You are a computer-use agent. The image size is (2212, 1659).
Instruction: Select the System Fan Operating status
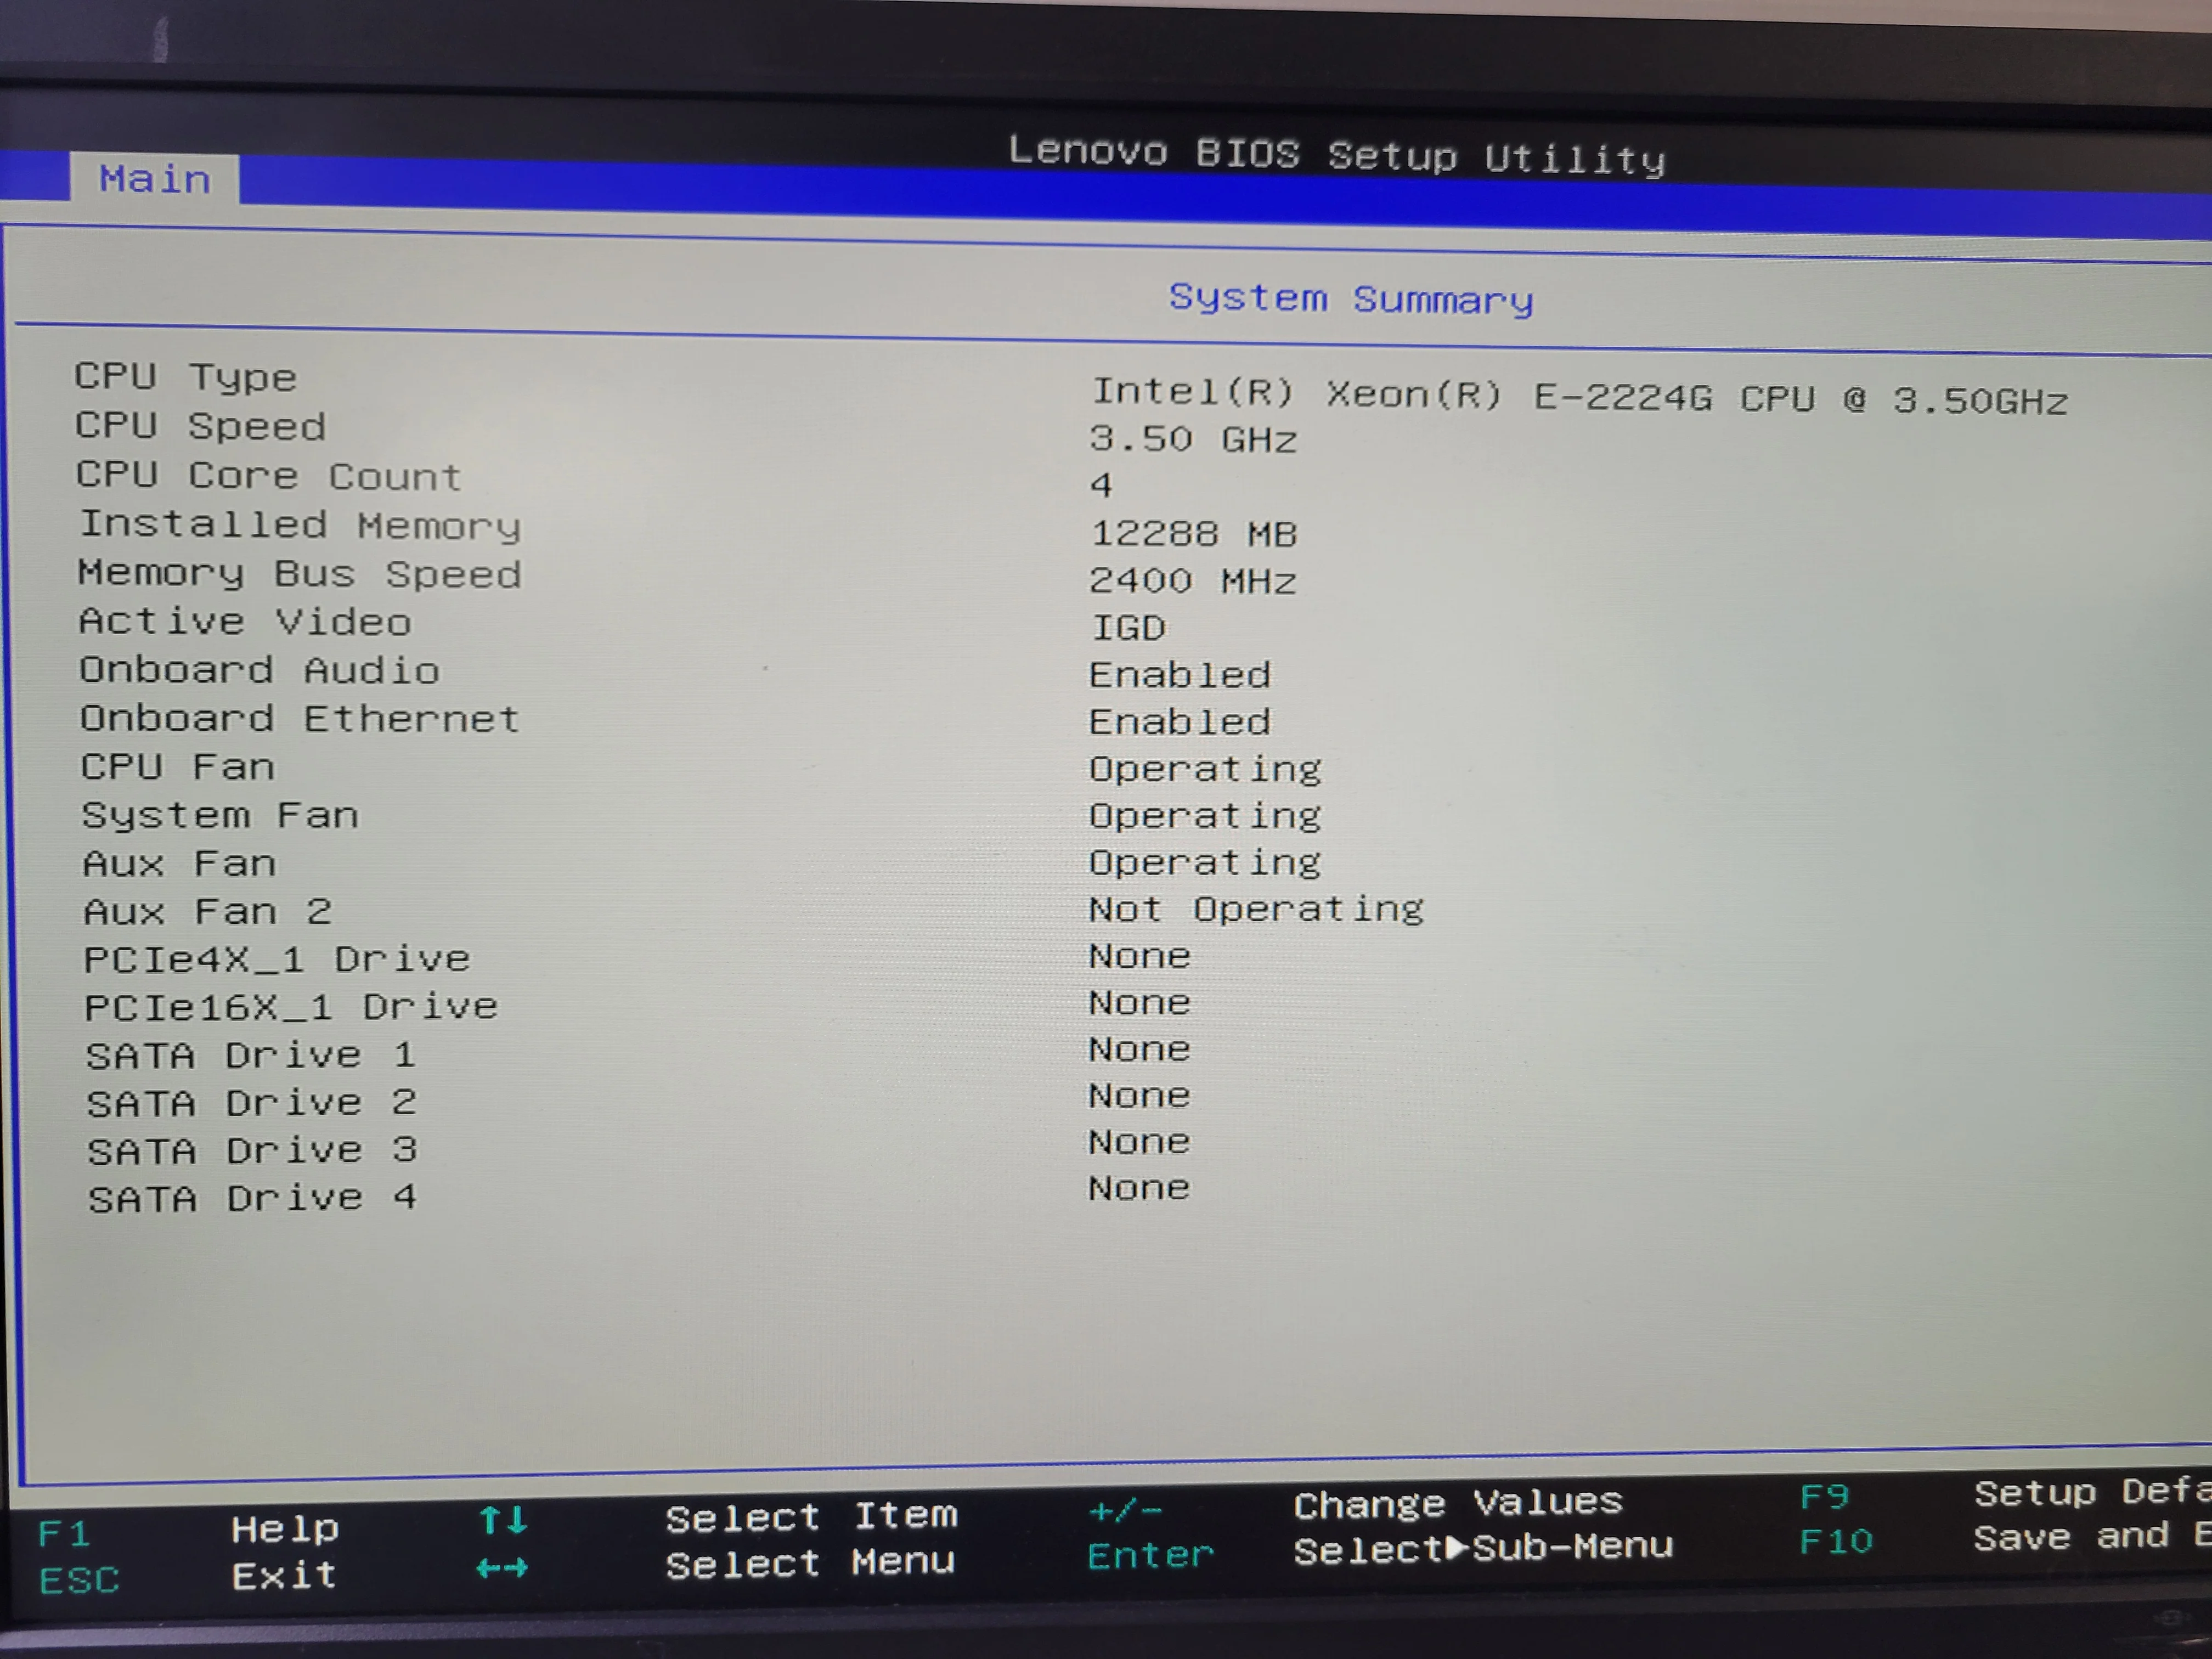(1206, 817)
